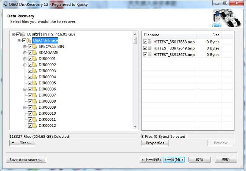Uncheck the $RECYCLE.BIN checkbox

[30, 46]
